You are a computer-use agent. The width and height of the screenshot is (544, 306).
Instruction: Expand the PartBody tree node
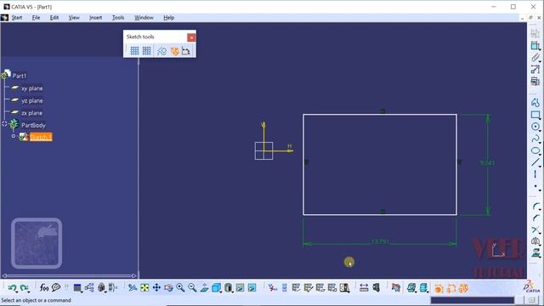(x=4, y=124)
